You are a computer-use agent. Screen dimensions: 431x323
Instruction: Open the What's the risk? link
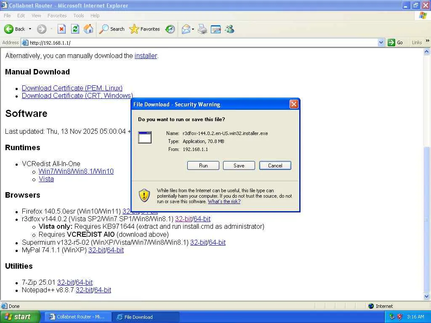click(224, 201)
